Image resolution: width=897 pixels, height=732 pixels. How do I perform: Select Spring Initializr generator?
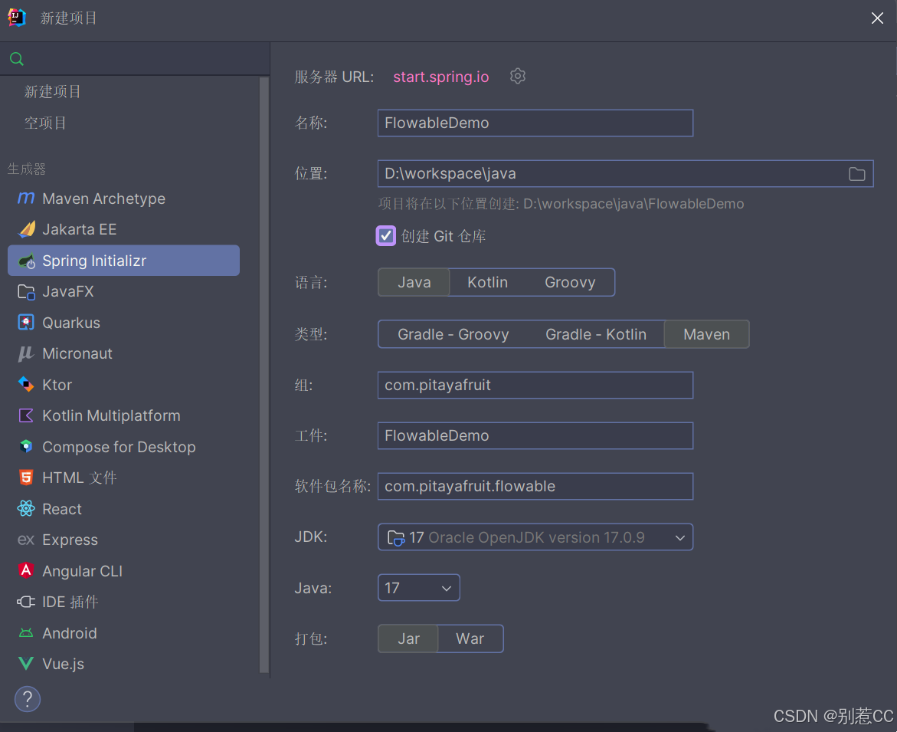coord(123,261)
